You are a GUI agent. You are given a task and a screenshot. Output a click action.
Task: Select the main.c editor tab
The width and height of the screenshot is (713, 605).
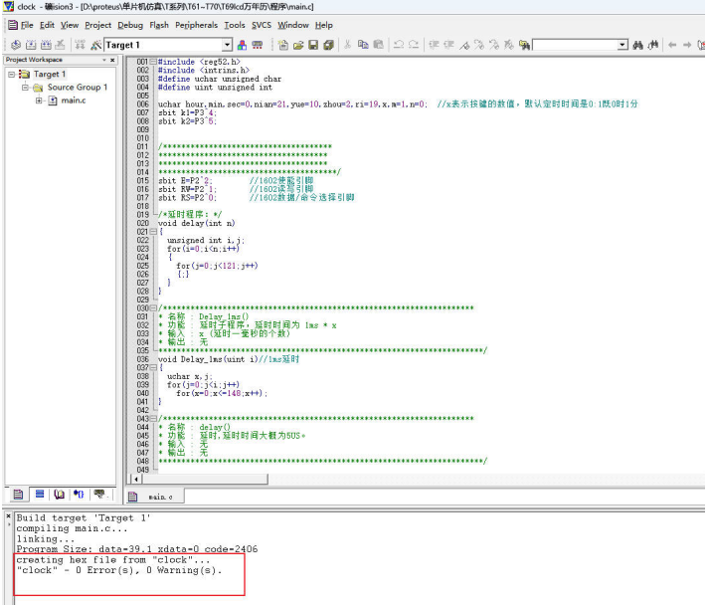(155, 497)
